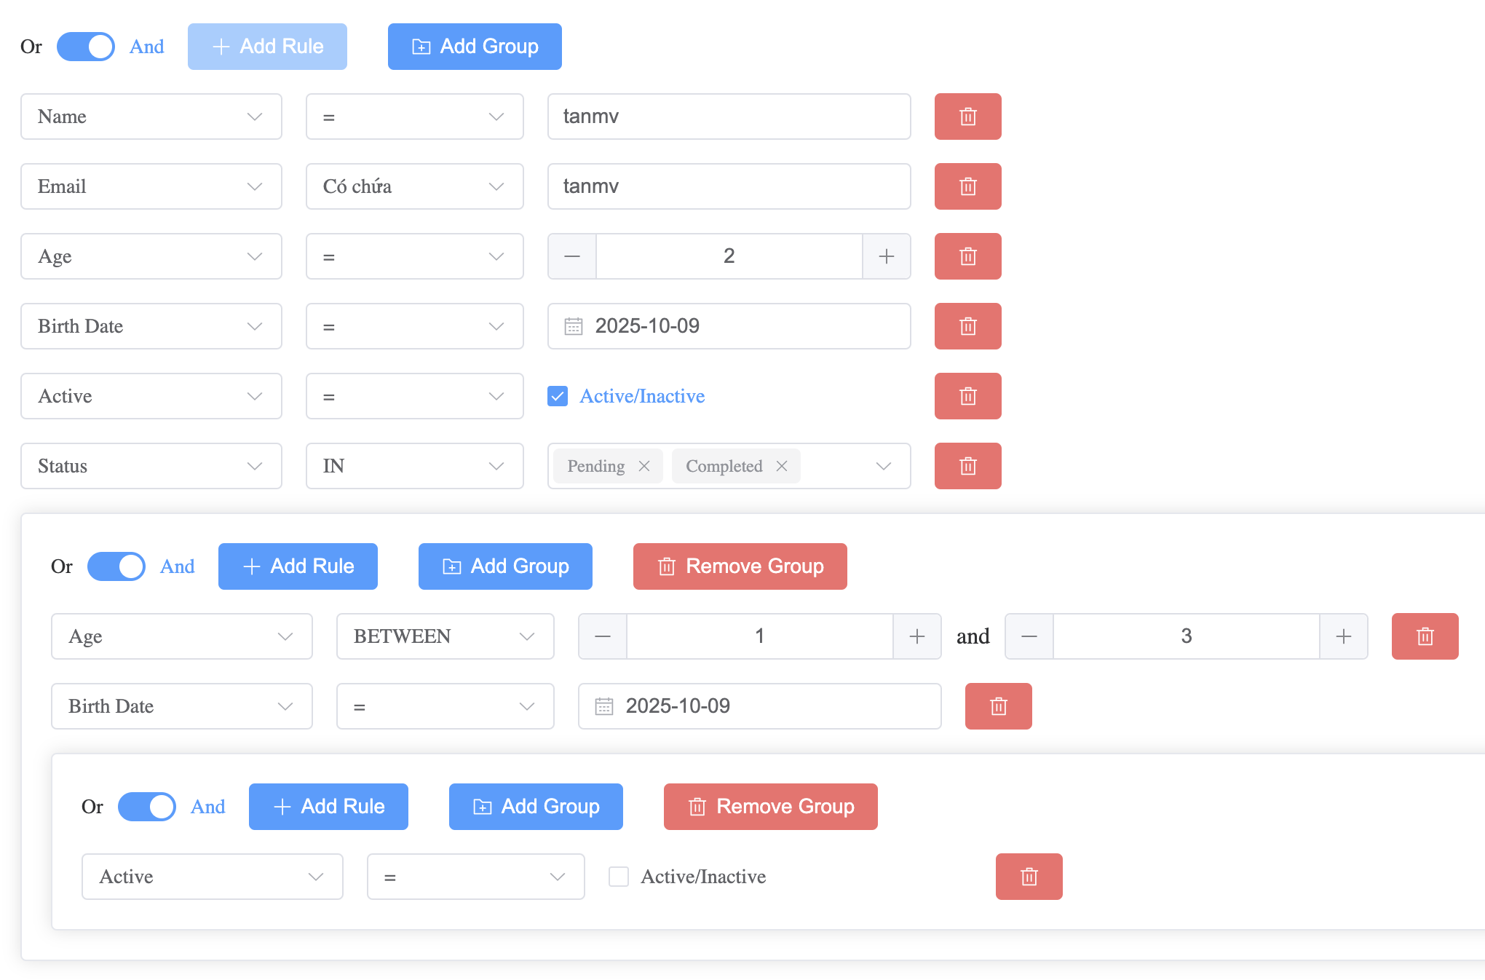
Task: Increase the Age = 2 value with plus
Action: pos(886,256)
